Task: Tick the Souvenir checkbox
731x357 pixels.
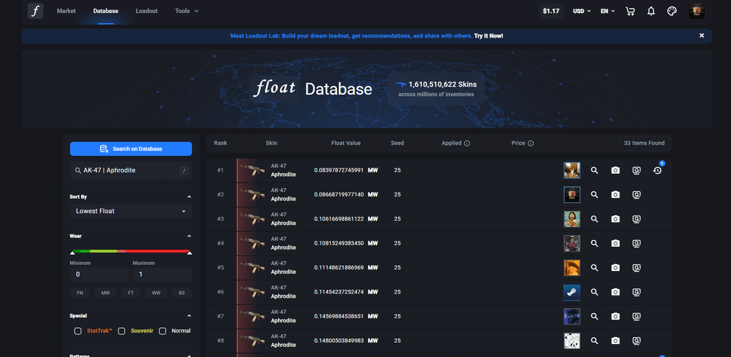Action: (122, 331)
